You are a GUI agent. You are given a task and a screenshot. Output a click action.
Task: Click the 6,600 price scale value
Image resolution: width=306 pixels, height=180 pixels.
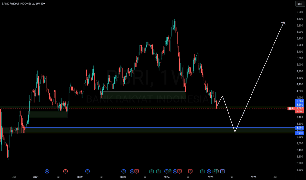[300, 12]
